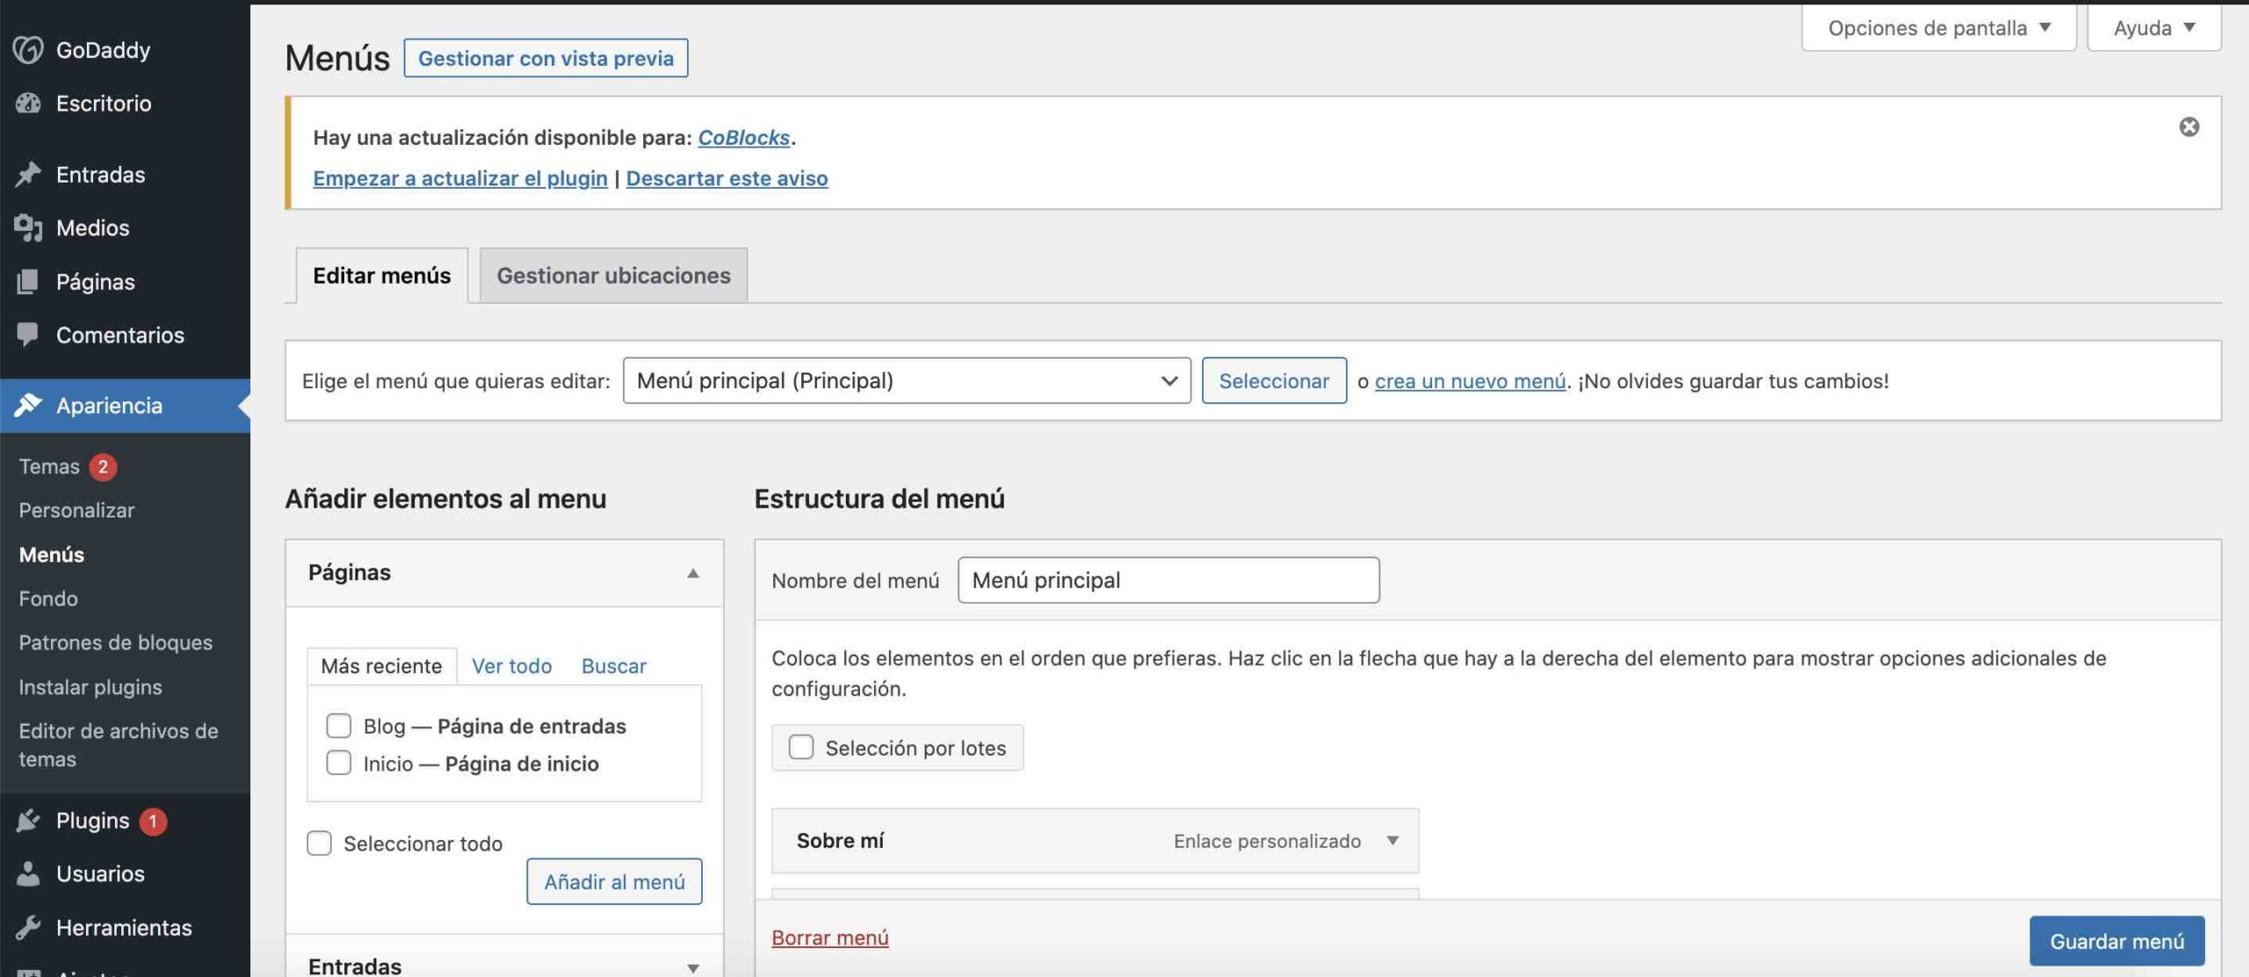The height and width of the screenshot is (977, 2249).
Task: Click the Borrar menú link
Action: (829, 937)
